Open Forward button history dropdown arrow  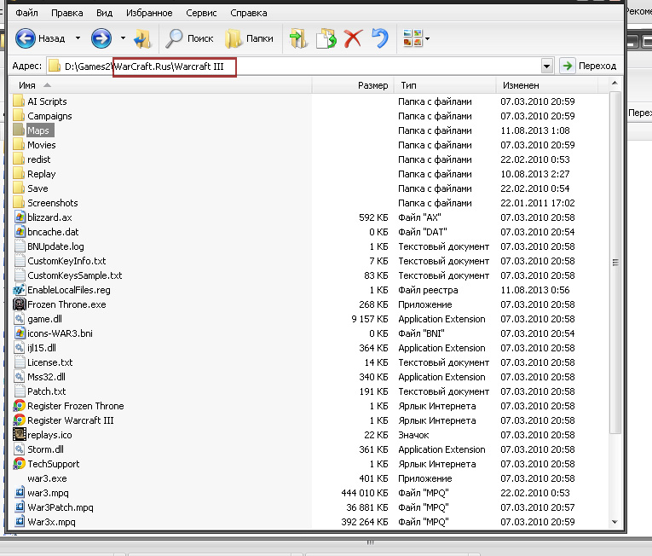point(123,38)
